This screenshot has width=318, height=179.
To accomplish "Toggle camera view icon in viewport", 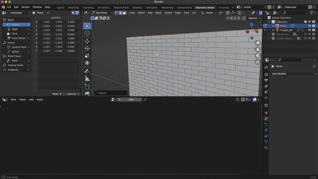I will pos(257,55).
